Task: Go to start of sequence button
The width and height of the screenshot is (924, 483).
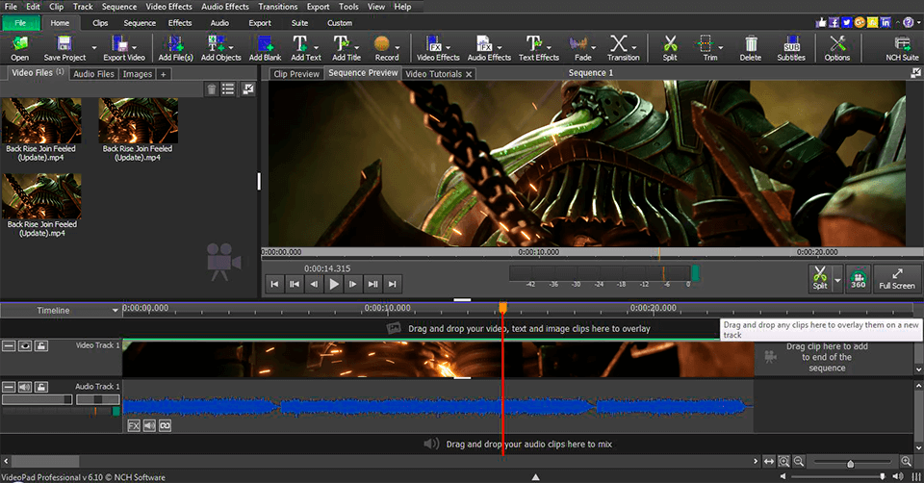Action: [274, 284]
